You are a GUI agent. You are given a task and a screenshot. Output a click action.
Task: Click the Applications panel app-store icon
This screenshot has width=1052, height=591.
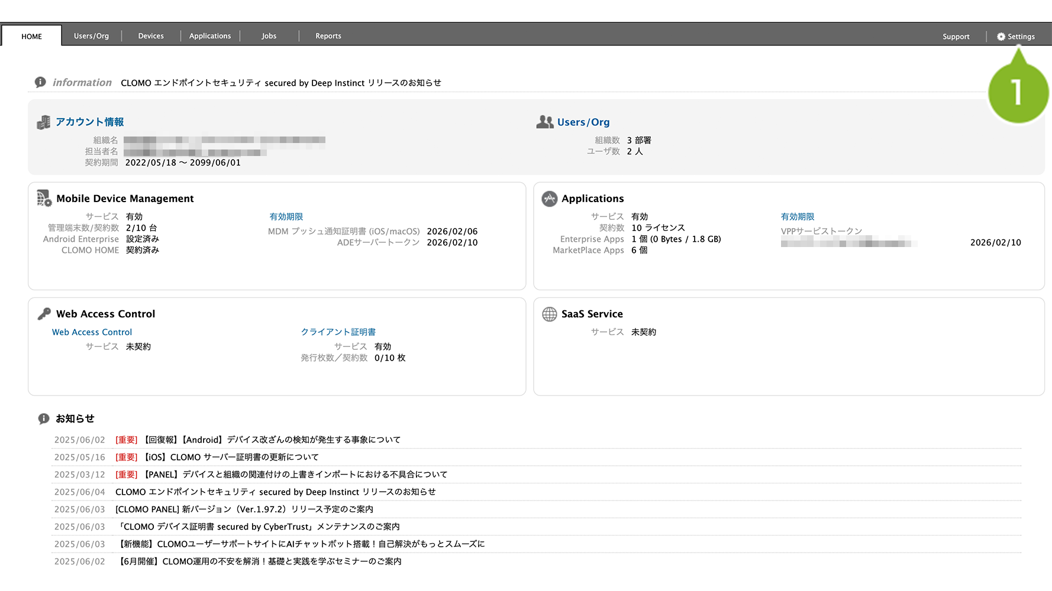pos(550,199)
